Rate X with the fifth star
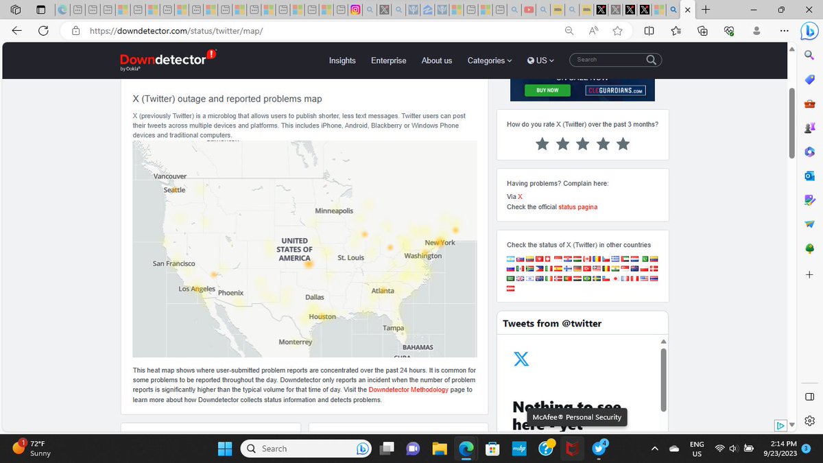Screen dimensions: 823x463 623,144
